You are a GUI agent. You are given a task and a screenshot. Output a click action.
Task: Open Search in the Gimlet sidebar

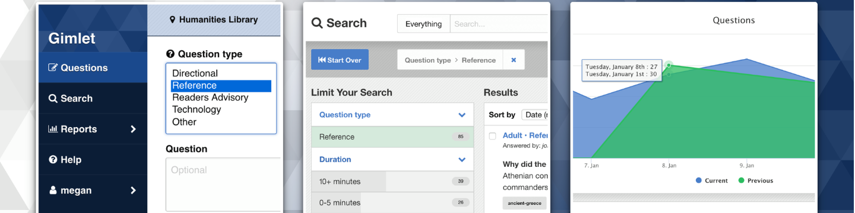[93, 98]
